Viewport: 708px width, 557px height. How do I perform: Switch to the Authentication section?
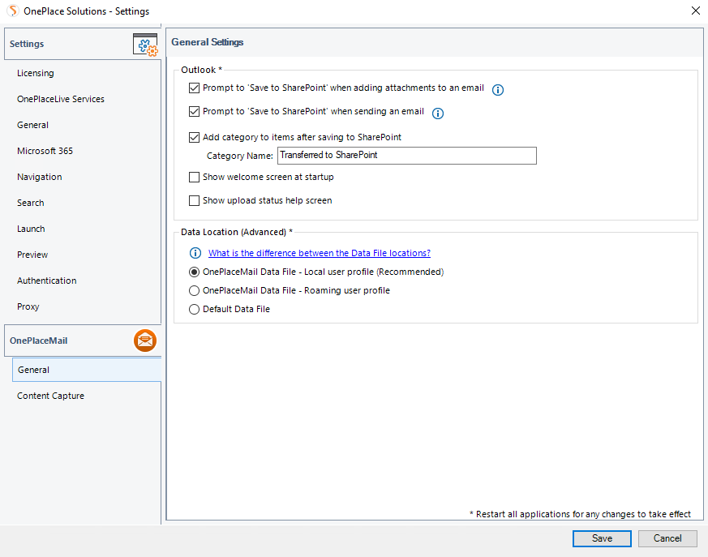pos(46,281)
